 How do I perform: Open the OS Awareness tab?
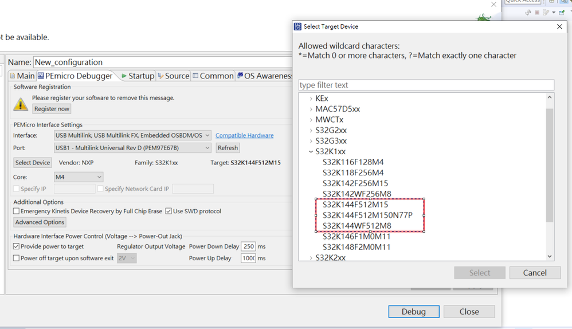[x=264, y=76]
